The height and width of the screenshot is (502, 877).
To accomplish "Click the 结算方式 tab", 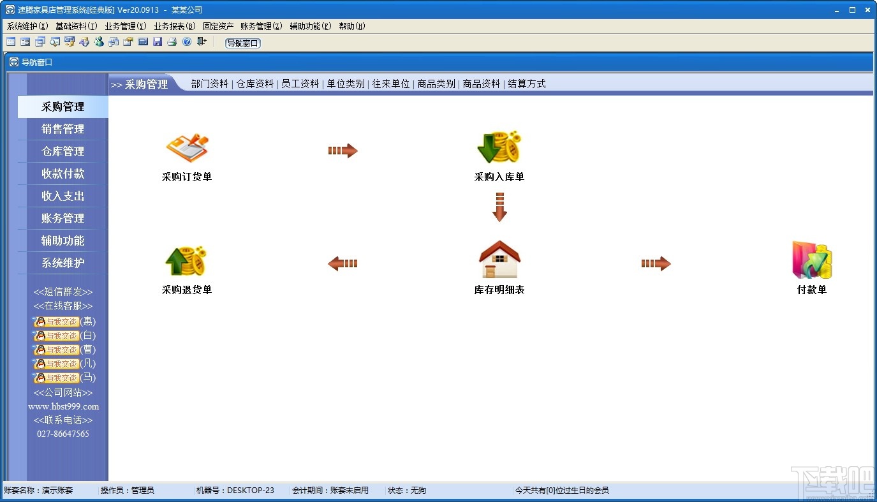I will coord(527,84).
